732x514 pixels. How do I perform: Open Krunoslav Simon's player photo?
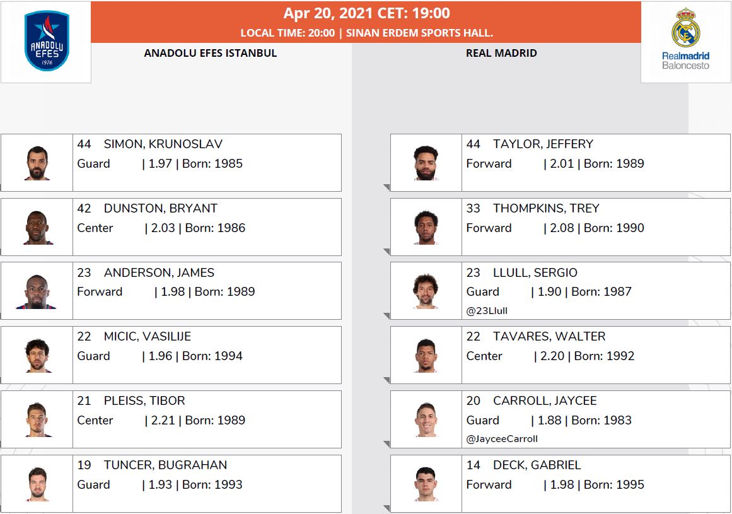37,163
